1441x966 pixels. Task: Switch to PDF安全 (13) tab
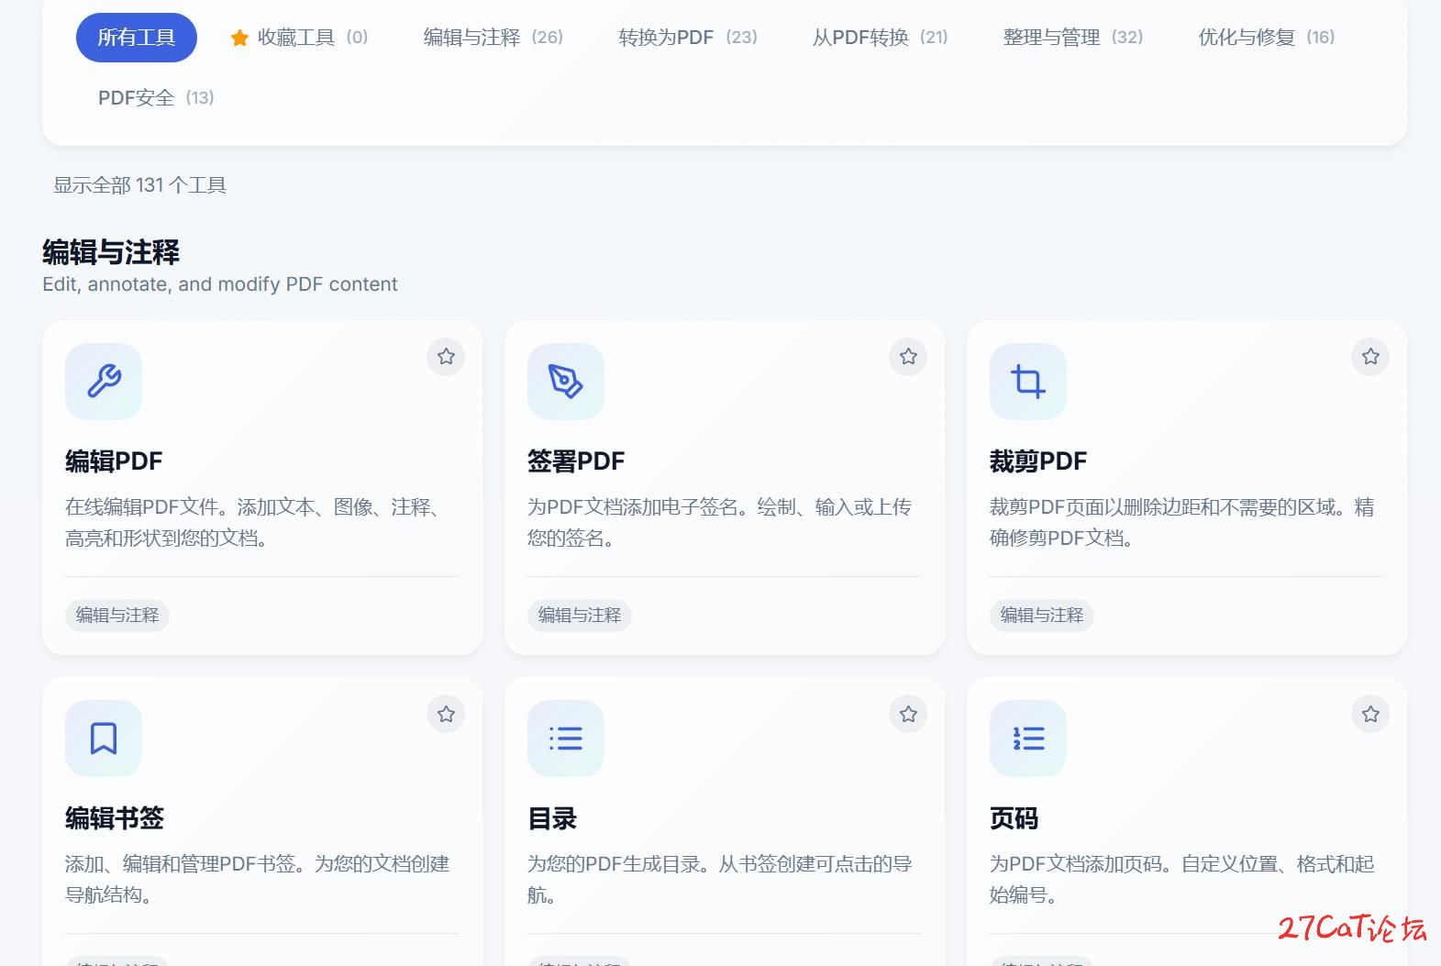(156, 97)
